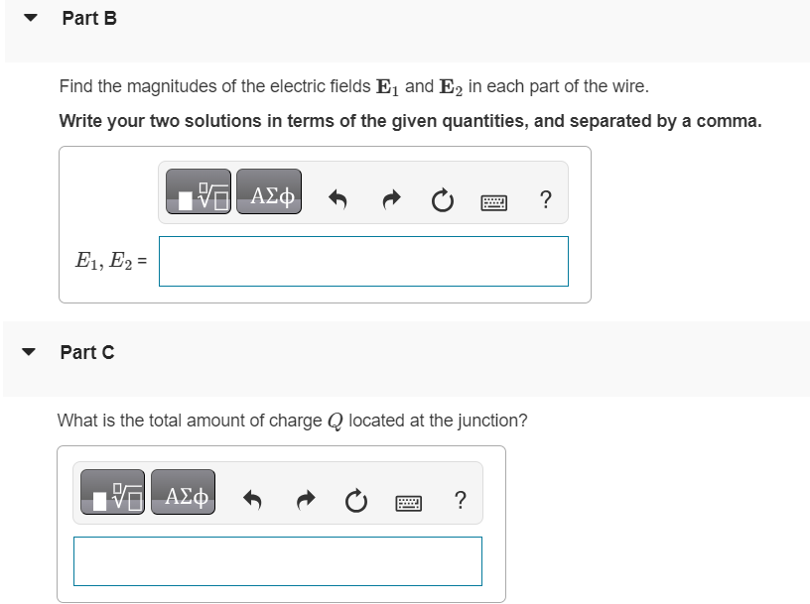Click the E1, E2 answer input field

coord(363,261)
